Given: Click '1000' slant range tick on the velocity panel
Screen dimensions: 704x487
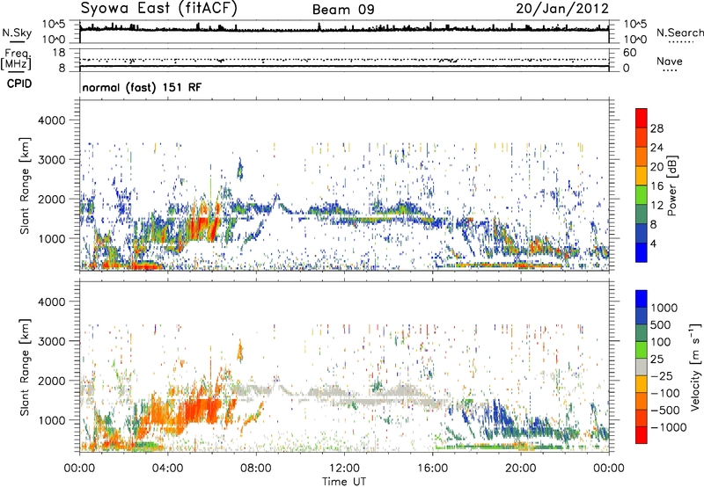Looking at the screenshot, I should 51,420.
